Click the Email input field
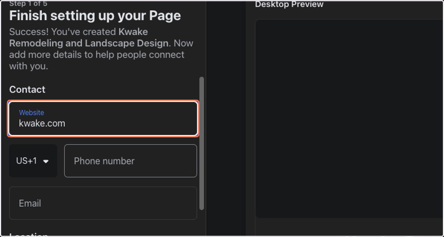Viewport: 444px width, 237px height. 103,203
